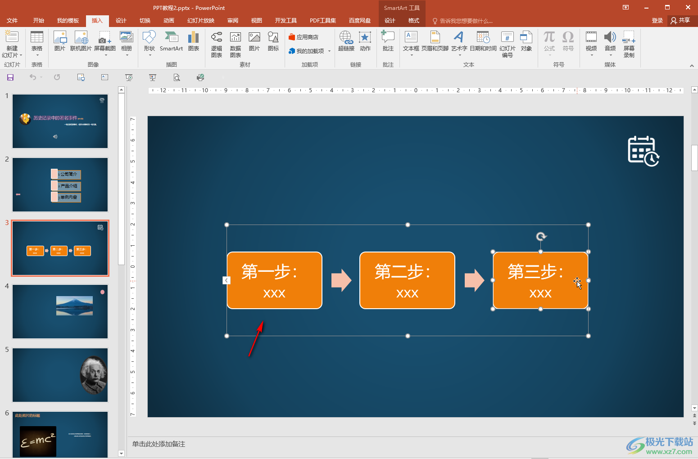Open the Shapes (形状) gallery
The image size is (698, 459).
[149, 43]
